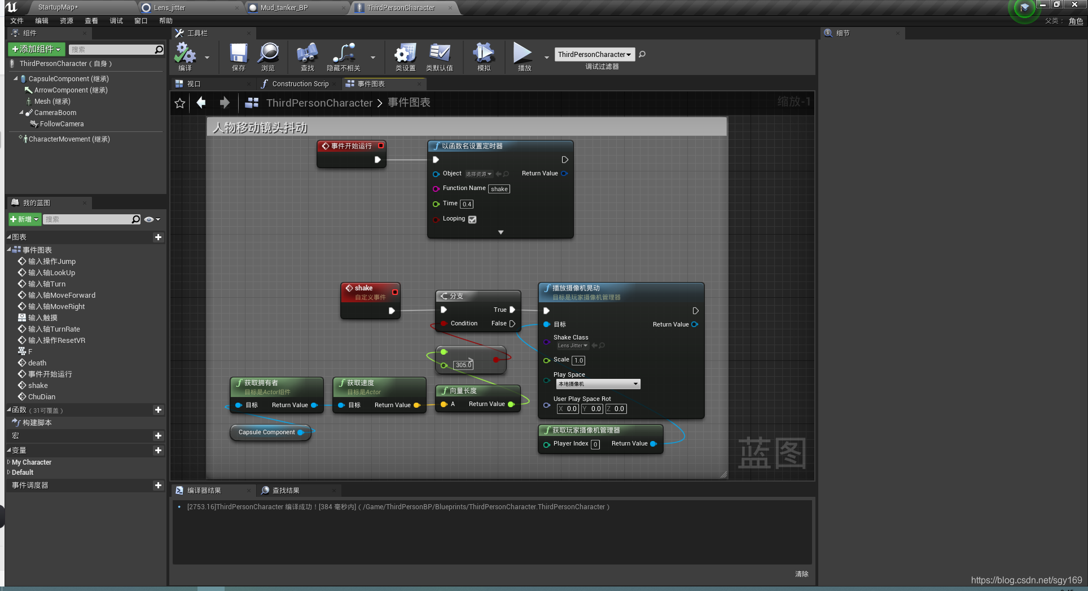Viewport: 1088px width, 591px height.
Task: Open the 窗口 menu
Action: [x=141, y=20]
